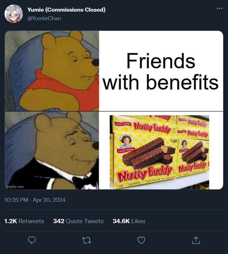Open the 10:35 PM · Apr 20, 2024 timestamp
Viewport: 228px width, 254px height.
point(35,200)
